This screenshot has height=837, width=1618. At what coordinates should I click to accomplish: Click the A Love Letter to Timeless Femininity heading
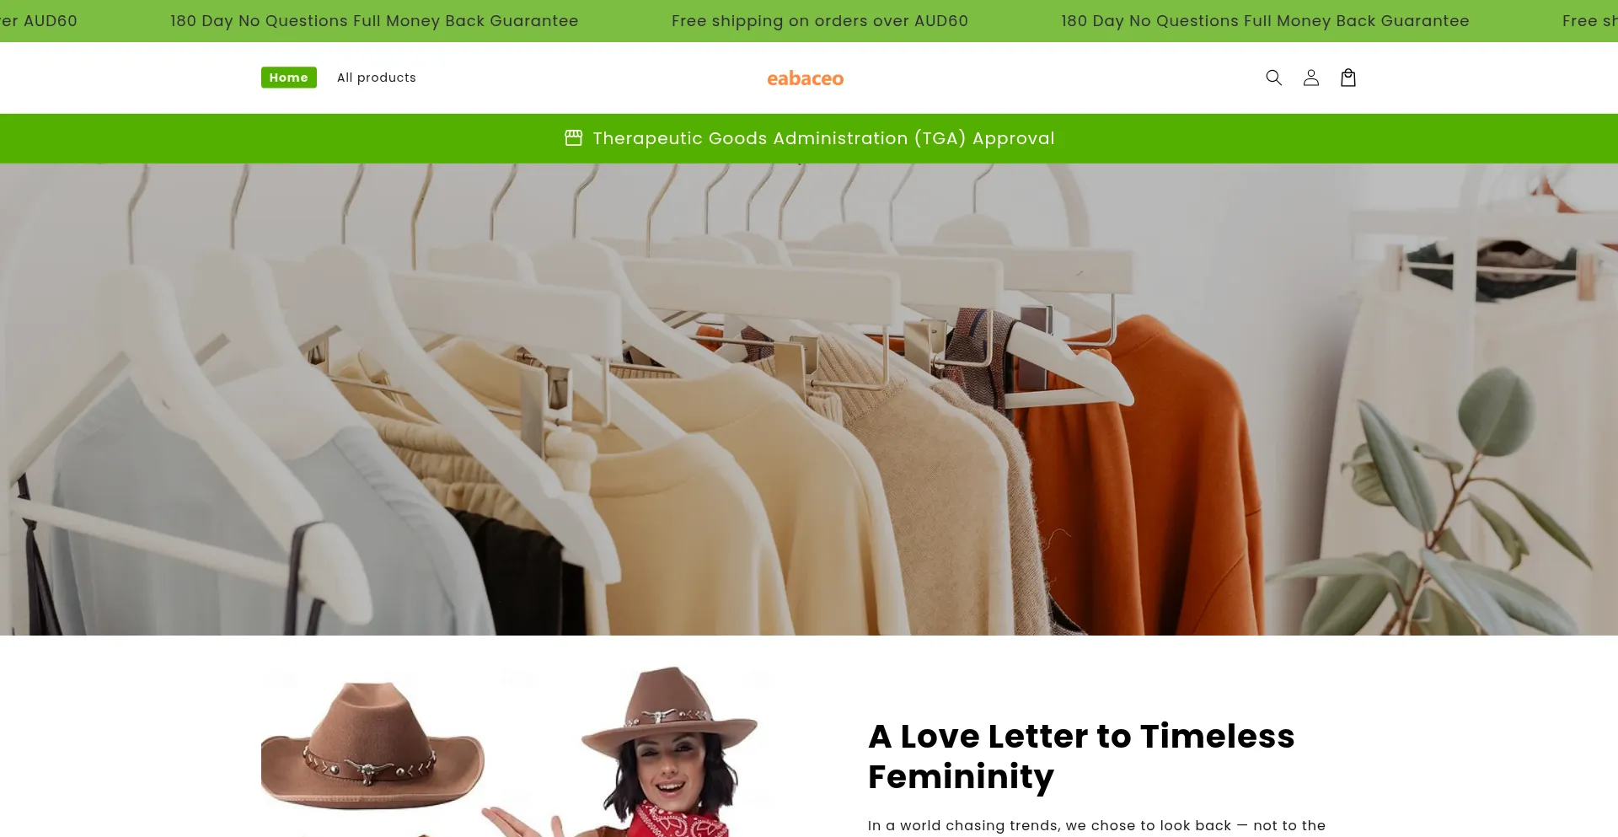point(1081,756)
